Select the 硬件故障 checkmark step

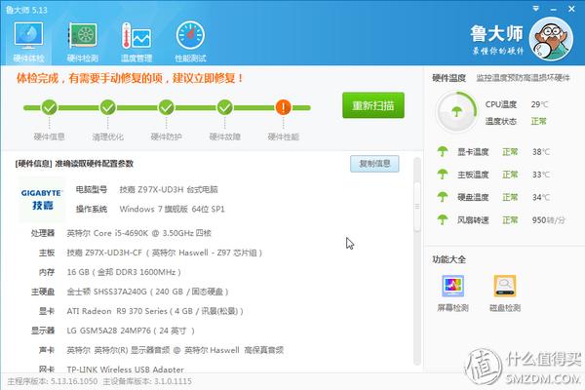pos(224,107)
